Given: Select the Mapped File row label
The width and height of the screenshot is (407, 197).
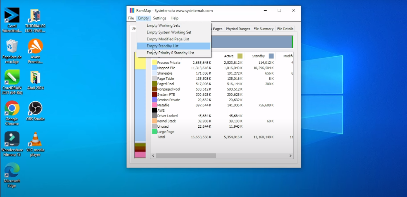Looking at the screenshot, I should (166, 68).
